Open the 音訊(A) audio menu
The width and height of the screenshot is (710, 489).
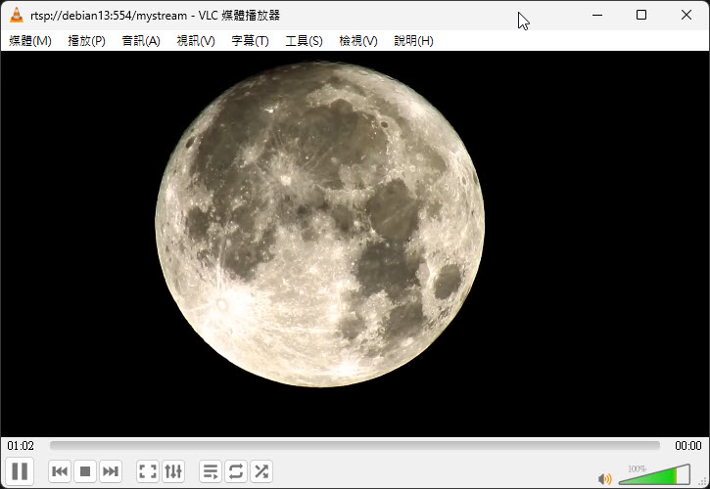(x=141, y=41)
